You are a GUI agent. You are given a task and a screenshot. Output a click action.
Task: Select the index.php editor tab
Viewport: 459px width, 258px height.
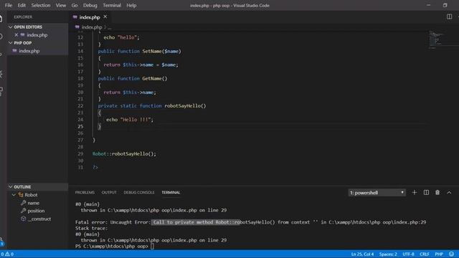90,17
